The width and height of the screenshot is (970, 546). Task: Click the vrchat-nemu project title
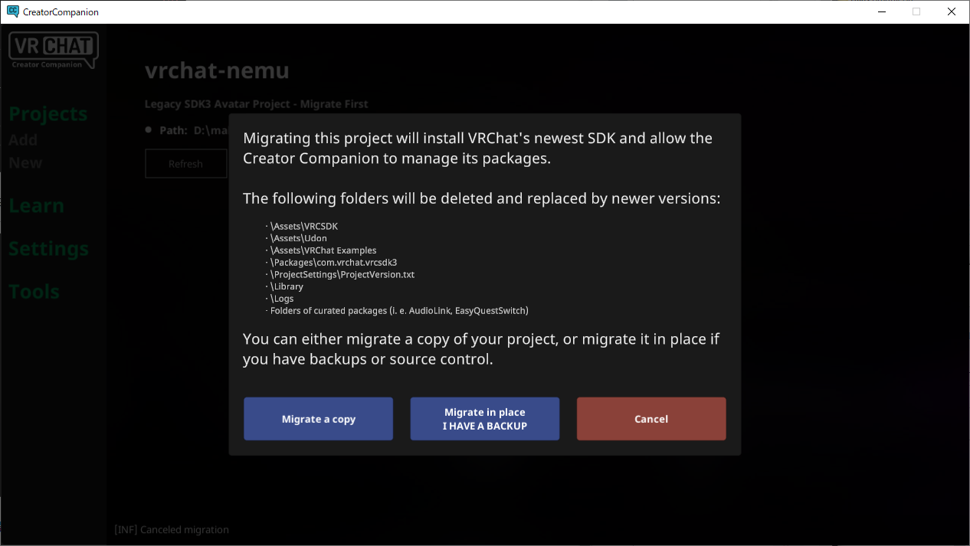[217, 70]
